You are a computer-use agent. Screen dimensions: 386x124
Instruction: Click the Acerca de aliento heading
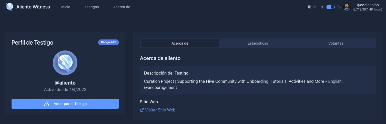coord(160,58)
